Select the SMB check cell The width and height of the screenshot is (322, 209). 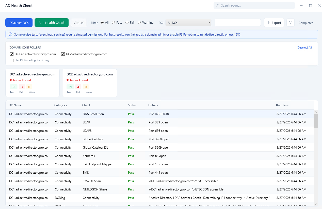[86, 172]
